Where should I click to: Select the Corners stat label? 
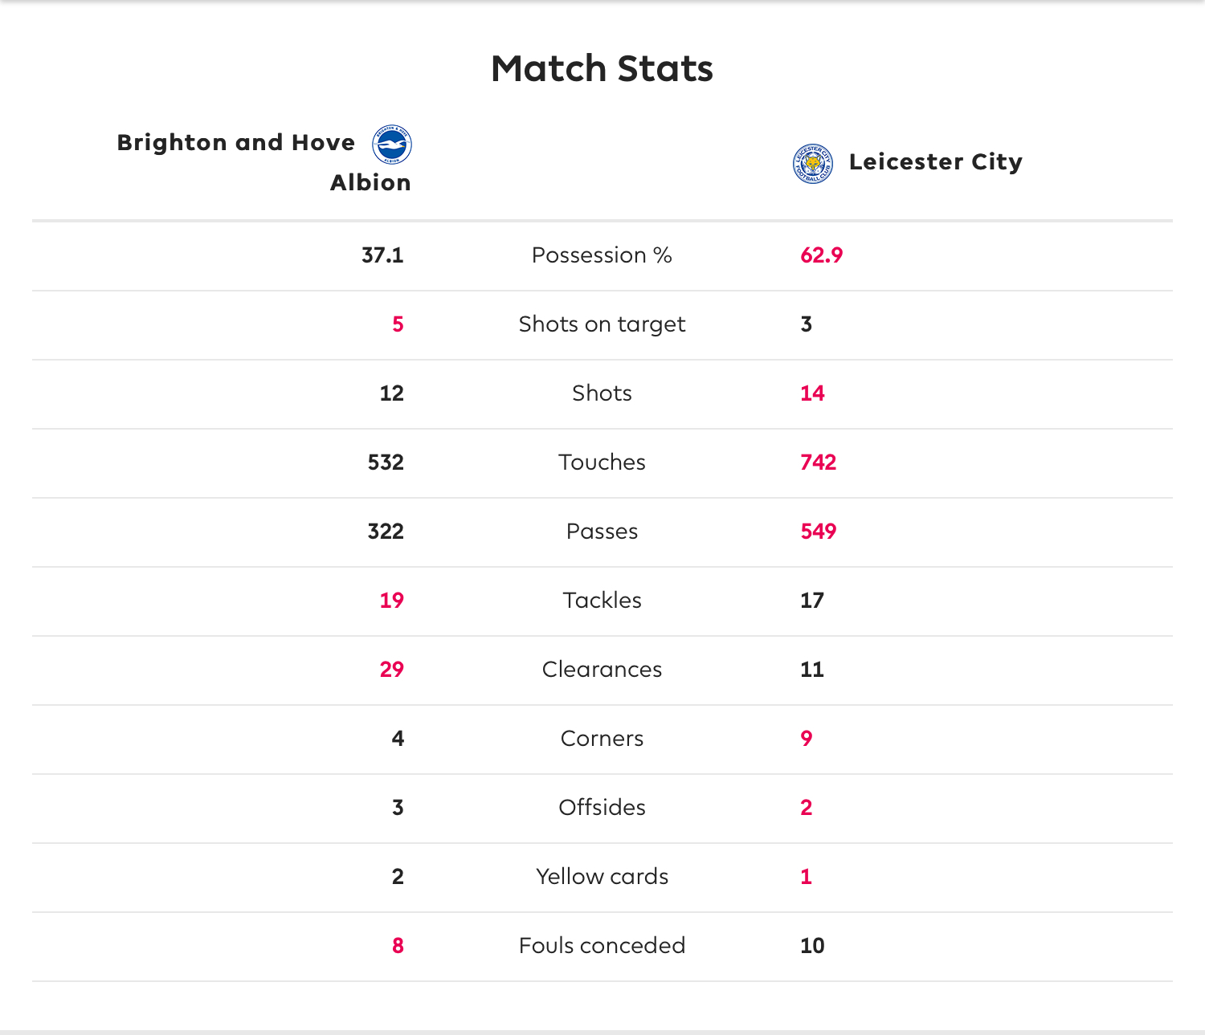(x=602, y=739)
